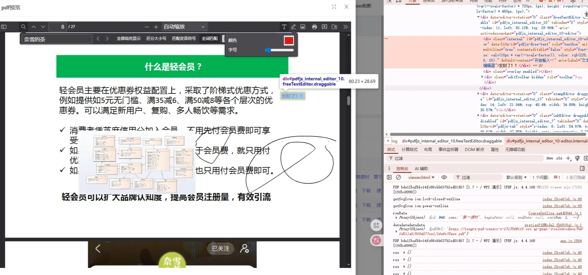588x275 pixels.
Task: Go to previous page with up arrow
Action: click(34, 27)
